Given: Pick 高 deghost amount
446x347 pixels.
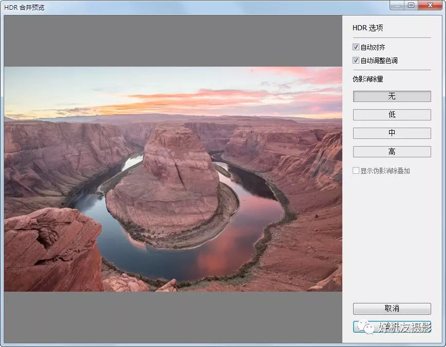Looking at the screenshot, I should (392, 152).
